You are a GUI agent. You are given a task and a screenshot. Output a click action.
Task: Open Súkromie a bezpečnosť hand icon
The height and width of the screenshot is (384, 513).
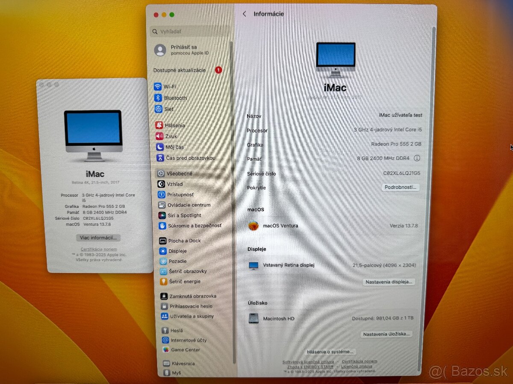162,225
